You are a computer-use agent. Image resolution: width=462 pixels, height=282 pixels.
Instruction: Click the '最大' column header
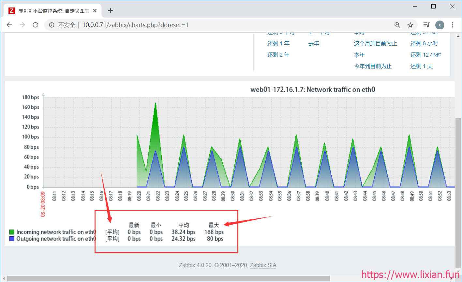click(x=214, y=225)
